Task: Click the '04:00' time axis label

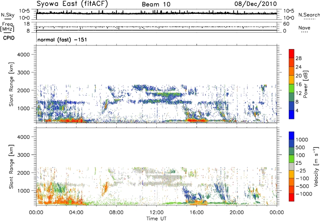Action: tap(76, 212)
